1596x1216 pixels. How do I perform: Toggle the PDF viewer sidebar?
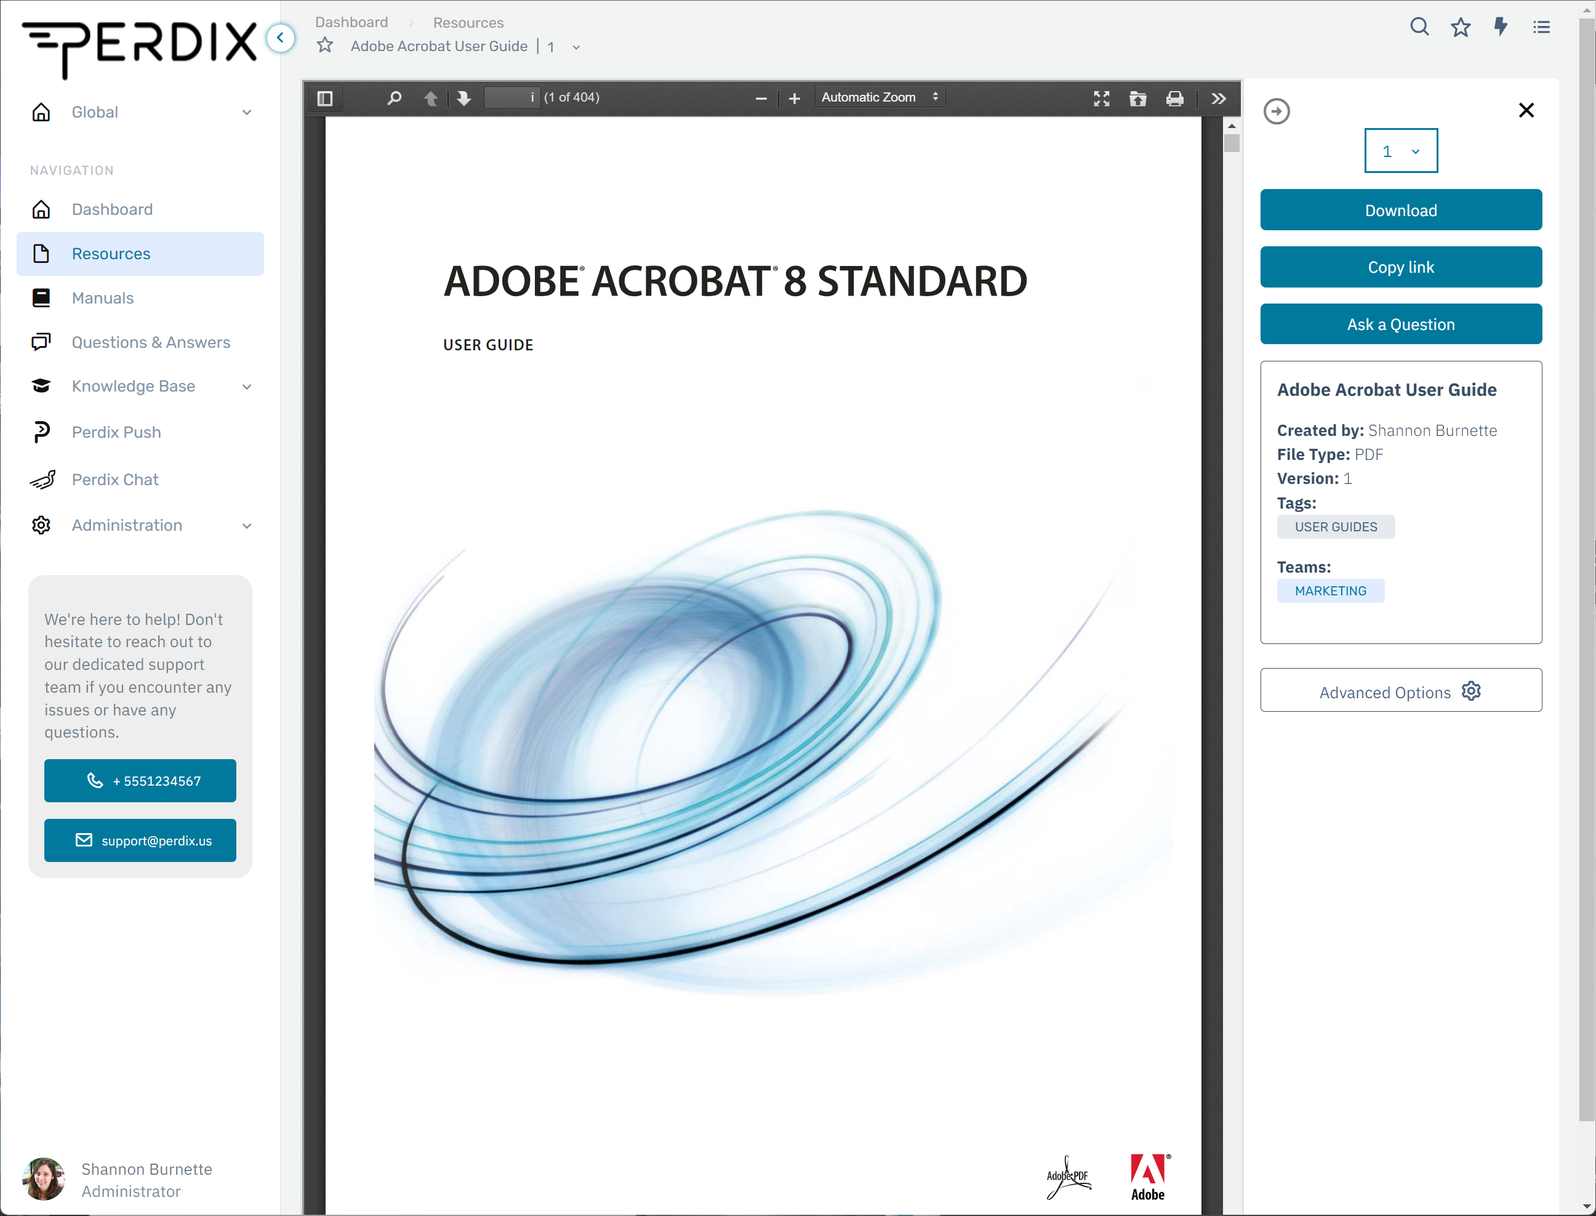325,98
